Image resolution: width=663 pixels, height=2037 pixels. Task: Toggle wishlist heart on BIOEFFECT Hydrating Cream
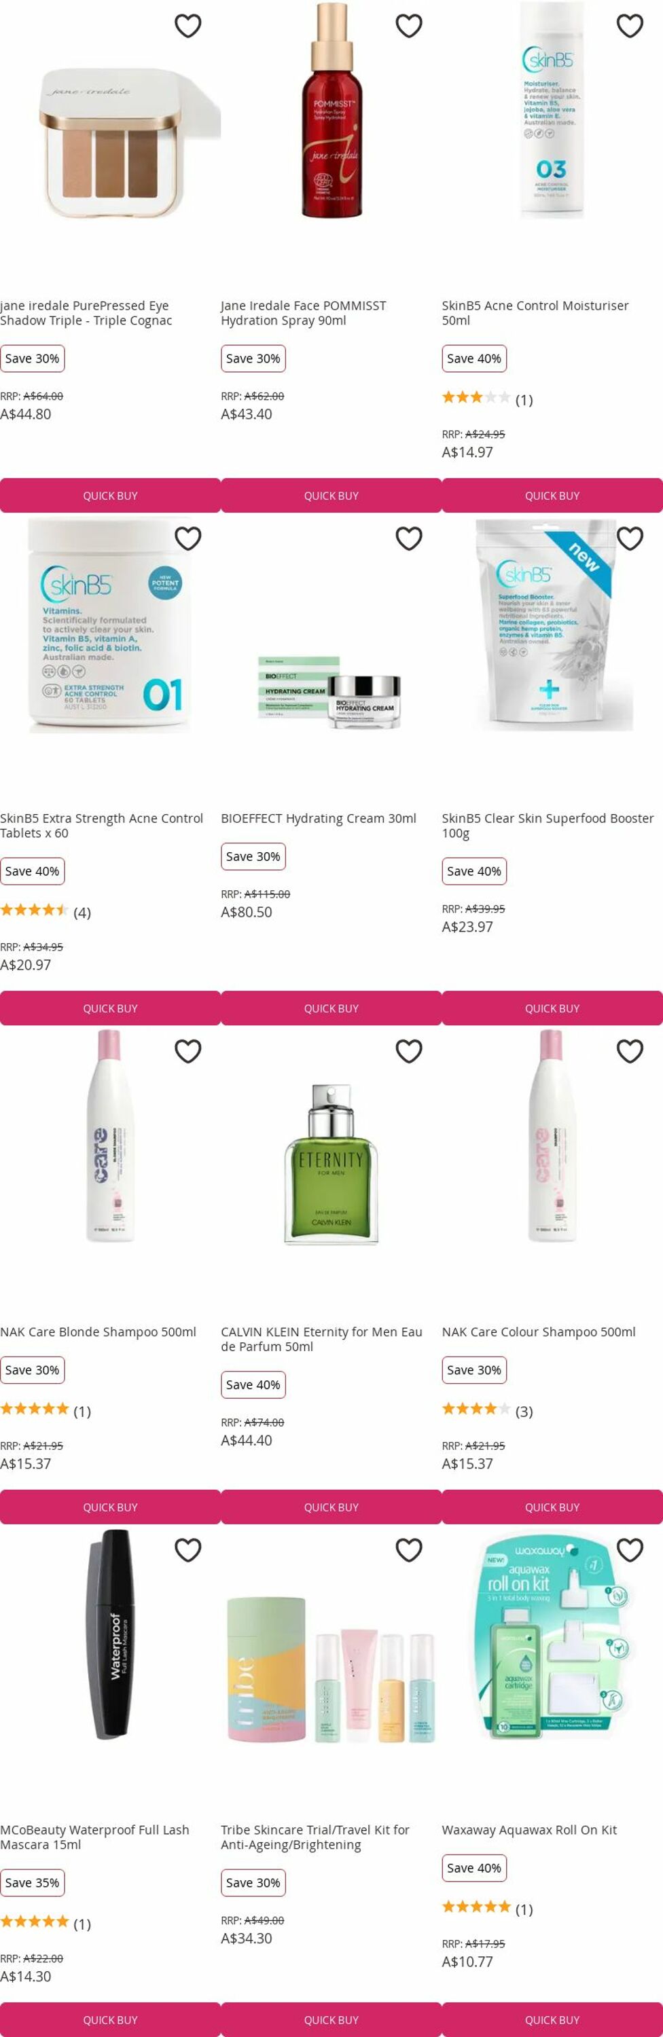click(408, 538)
